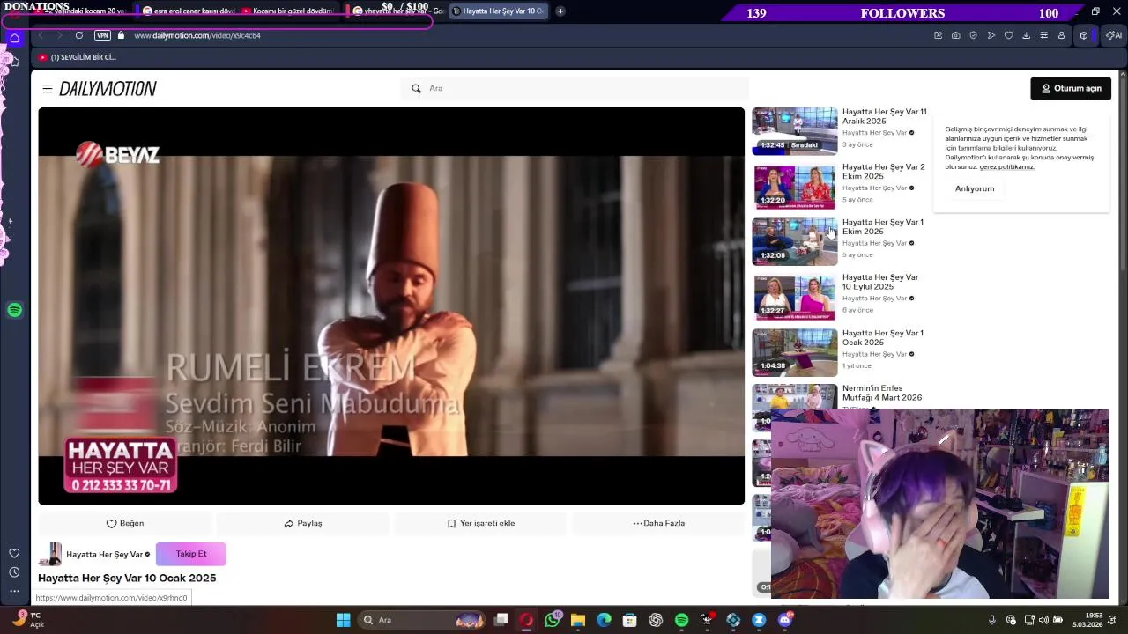Screen dimensions: 1128x634
Task: Take a snapshot with camera toolbar icon
Action: tap(956, 35)
